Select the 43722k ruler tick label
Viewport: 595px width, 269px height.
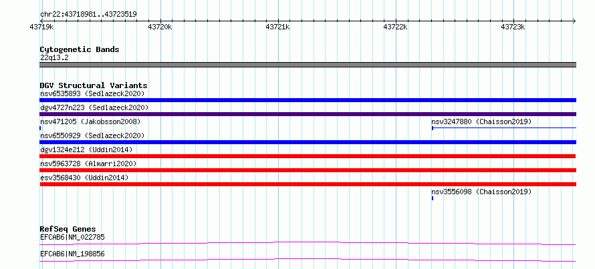(x=395, y=27)
